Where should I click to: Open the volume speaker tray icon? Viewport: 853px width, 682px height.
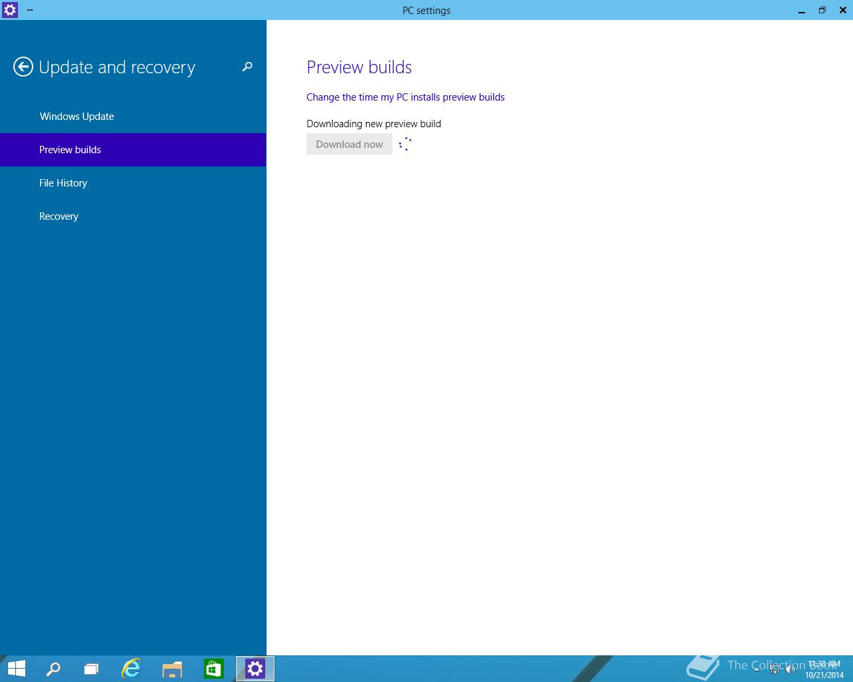(x=791, y=670)
